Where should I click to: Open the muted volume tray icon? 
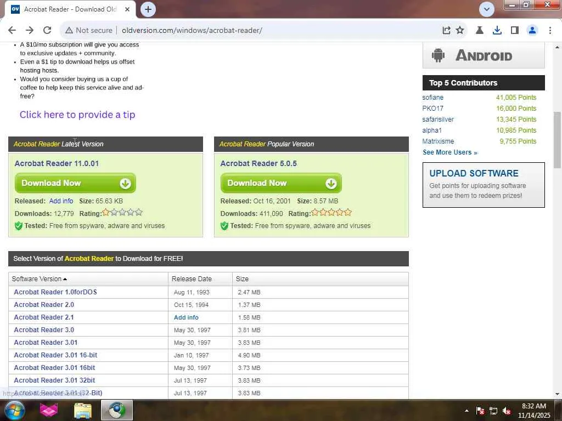pos(507,411)
